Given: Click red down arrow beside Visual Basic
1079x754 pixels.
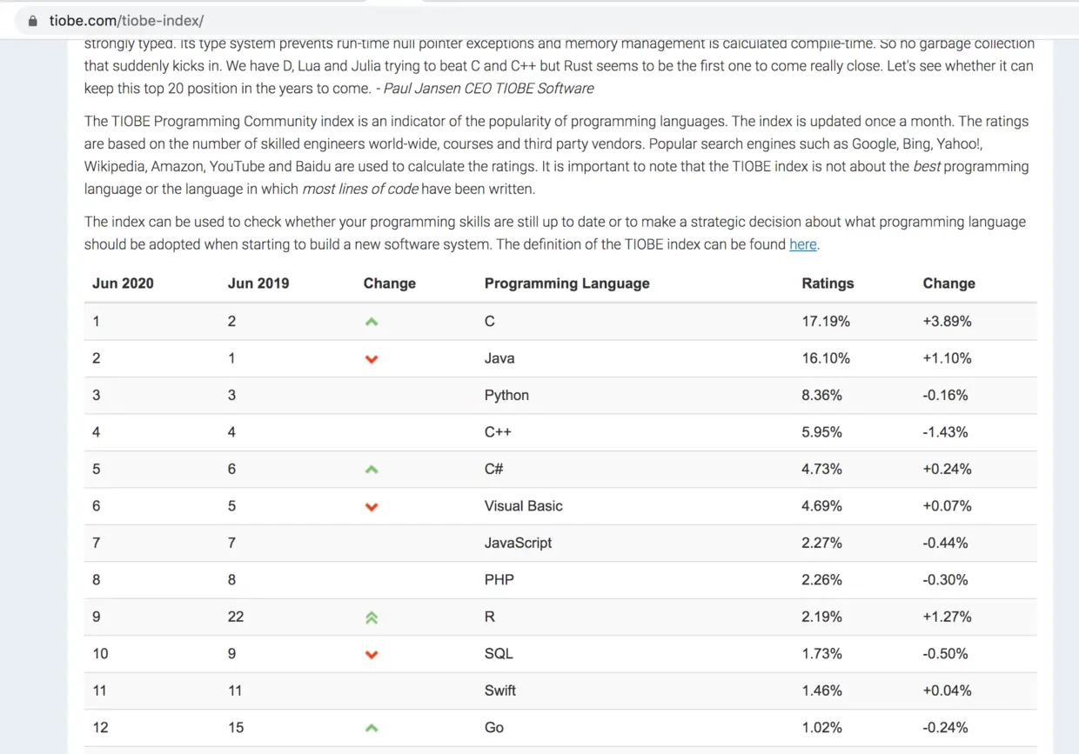Looking at the screenshot, I should point(372,507).
